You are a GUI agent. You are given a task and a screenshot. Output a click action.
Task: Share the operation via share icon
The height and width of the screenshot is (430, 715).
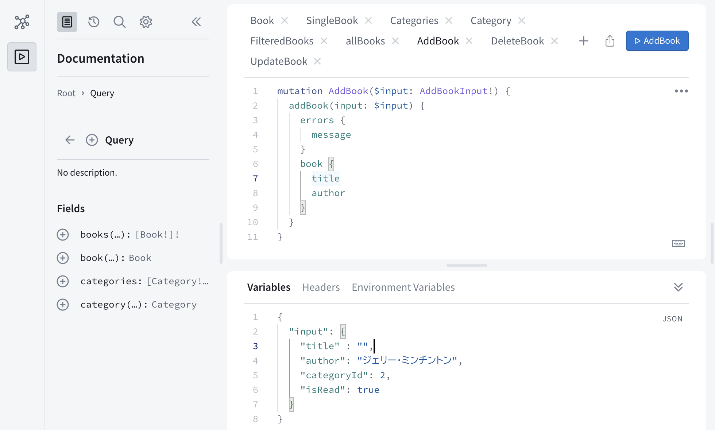(x=610, y=41)
